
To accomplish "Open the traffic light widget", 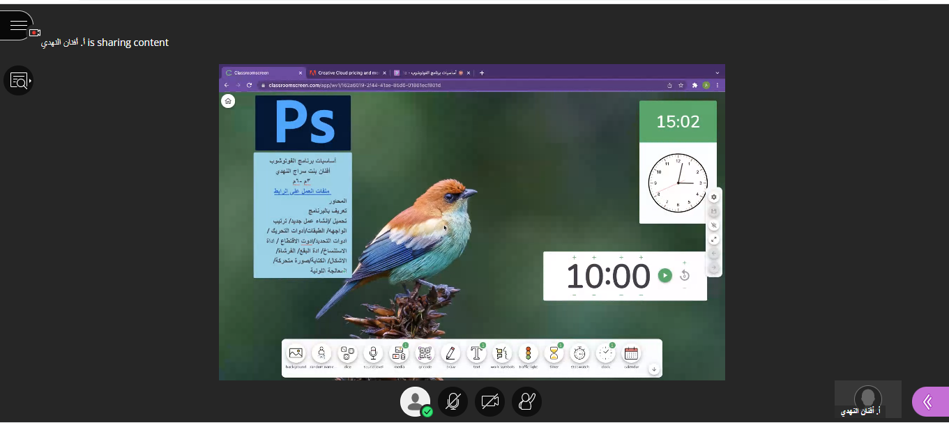I will [529, 354].
